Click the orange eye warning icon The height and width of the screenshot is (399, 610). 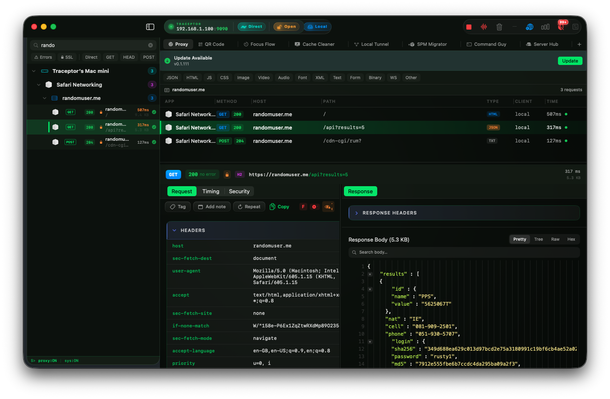point(328,207)
